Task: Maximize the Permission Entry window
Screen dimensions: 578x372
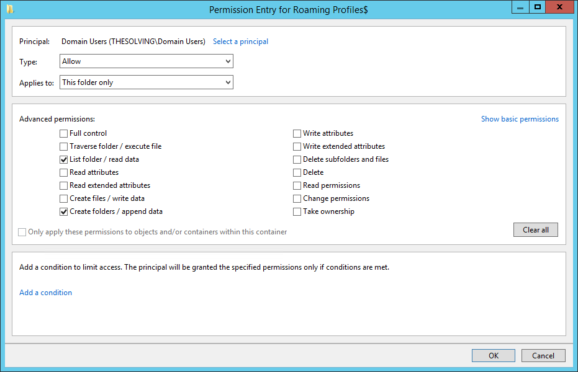Action: coord(538,7)
